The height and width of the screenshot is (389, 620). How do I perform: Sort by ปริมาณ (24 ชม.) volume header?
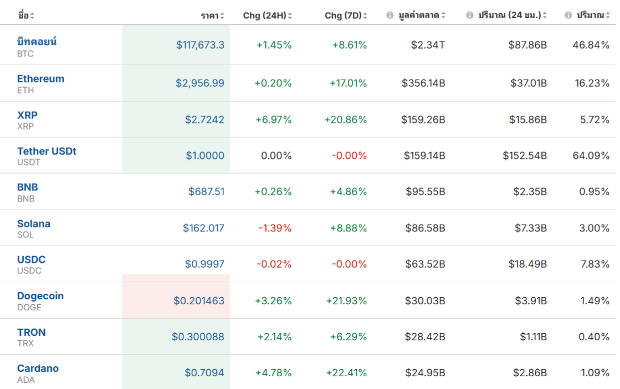513,15
